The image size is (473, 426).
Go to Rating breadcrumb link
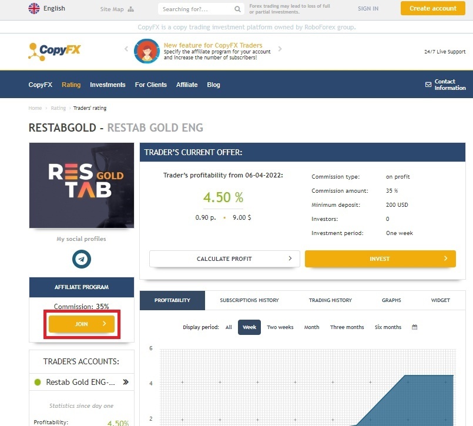click(x=58, y=108)
